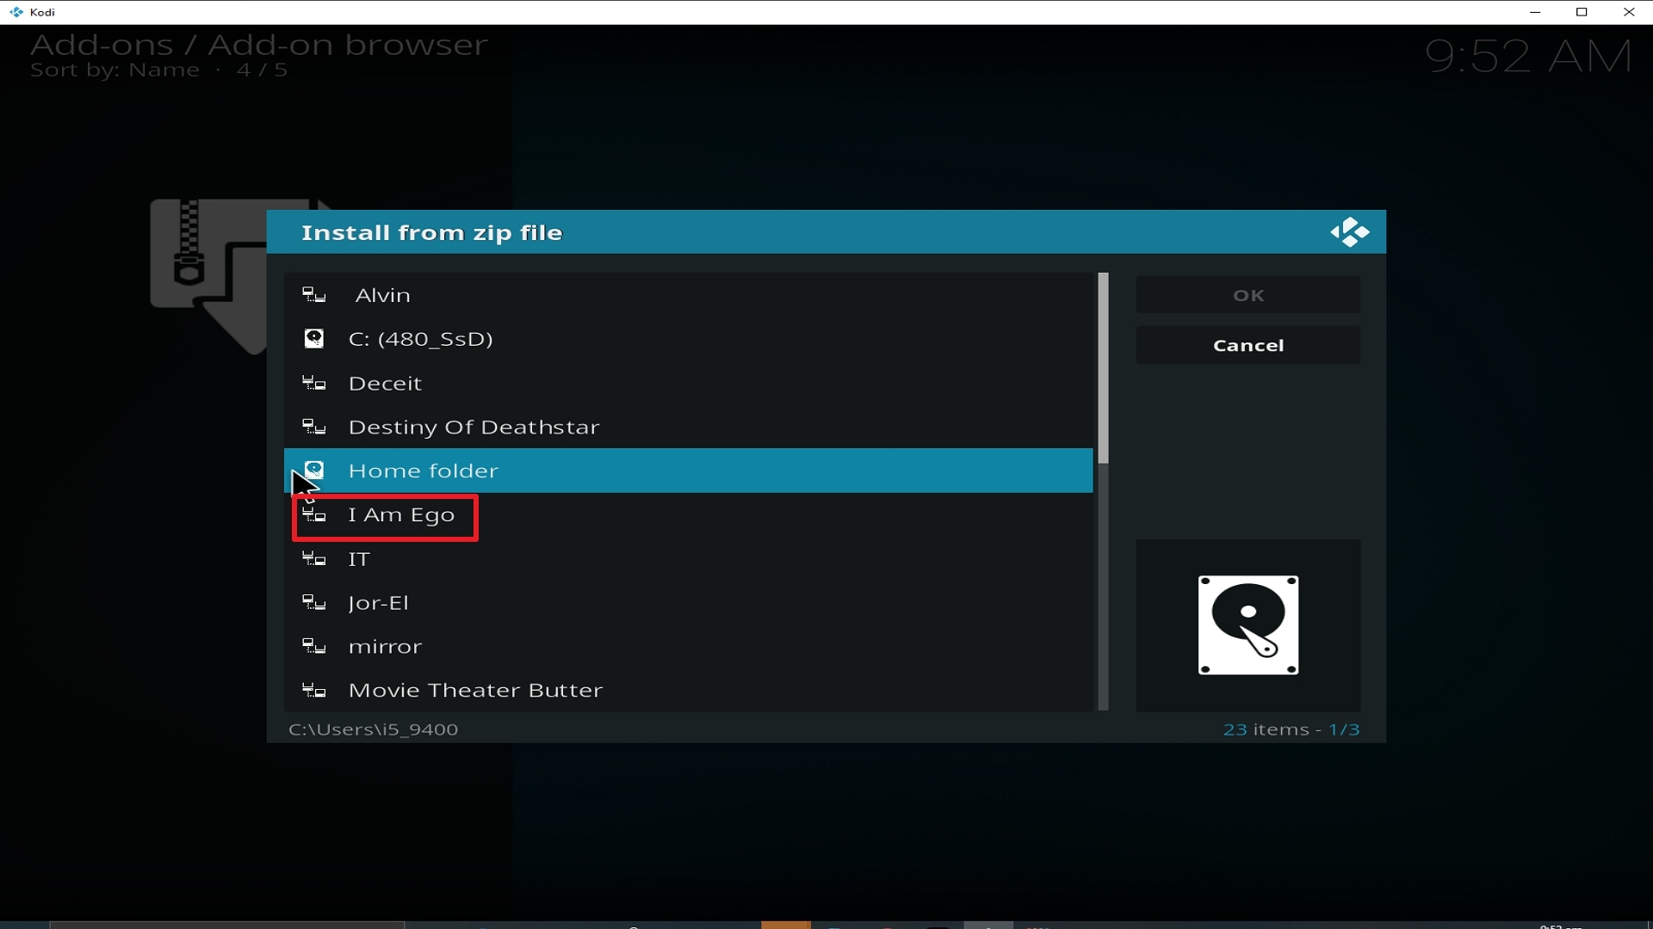Click the drive icon next to Home folder

pyautogui.click(x=314, y=470)
